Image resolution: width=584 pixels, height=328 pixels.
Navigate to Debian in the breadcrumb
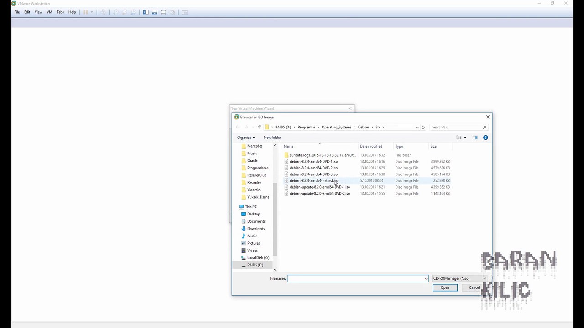(364, 127)
